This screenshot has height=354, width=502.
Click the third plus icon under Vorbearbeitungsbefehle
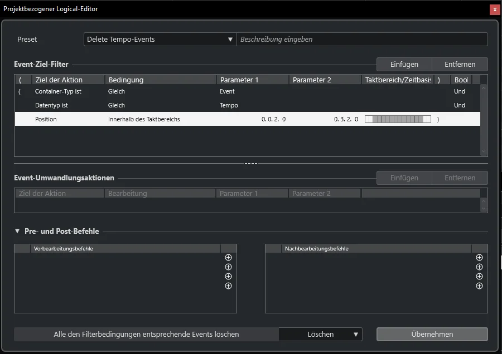(228, 277)
